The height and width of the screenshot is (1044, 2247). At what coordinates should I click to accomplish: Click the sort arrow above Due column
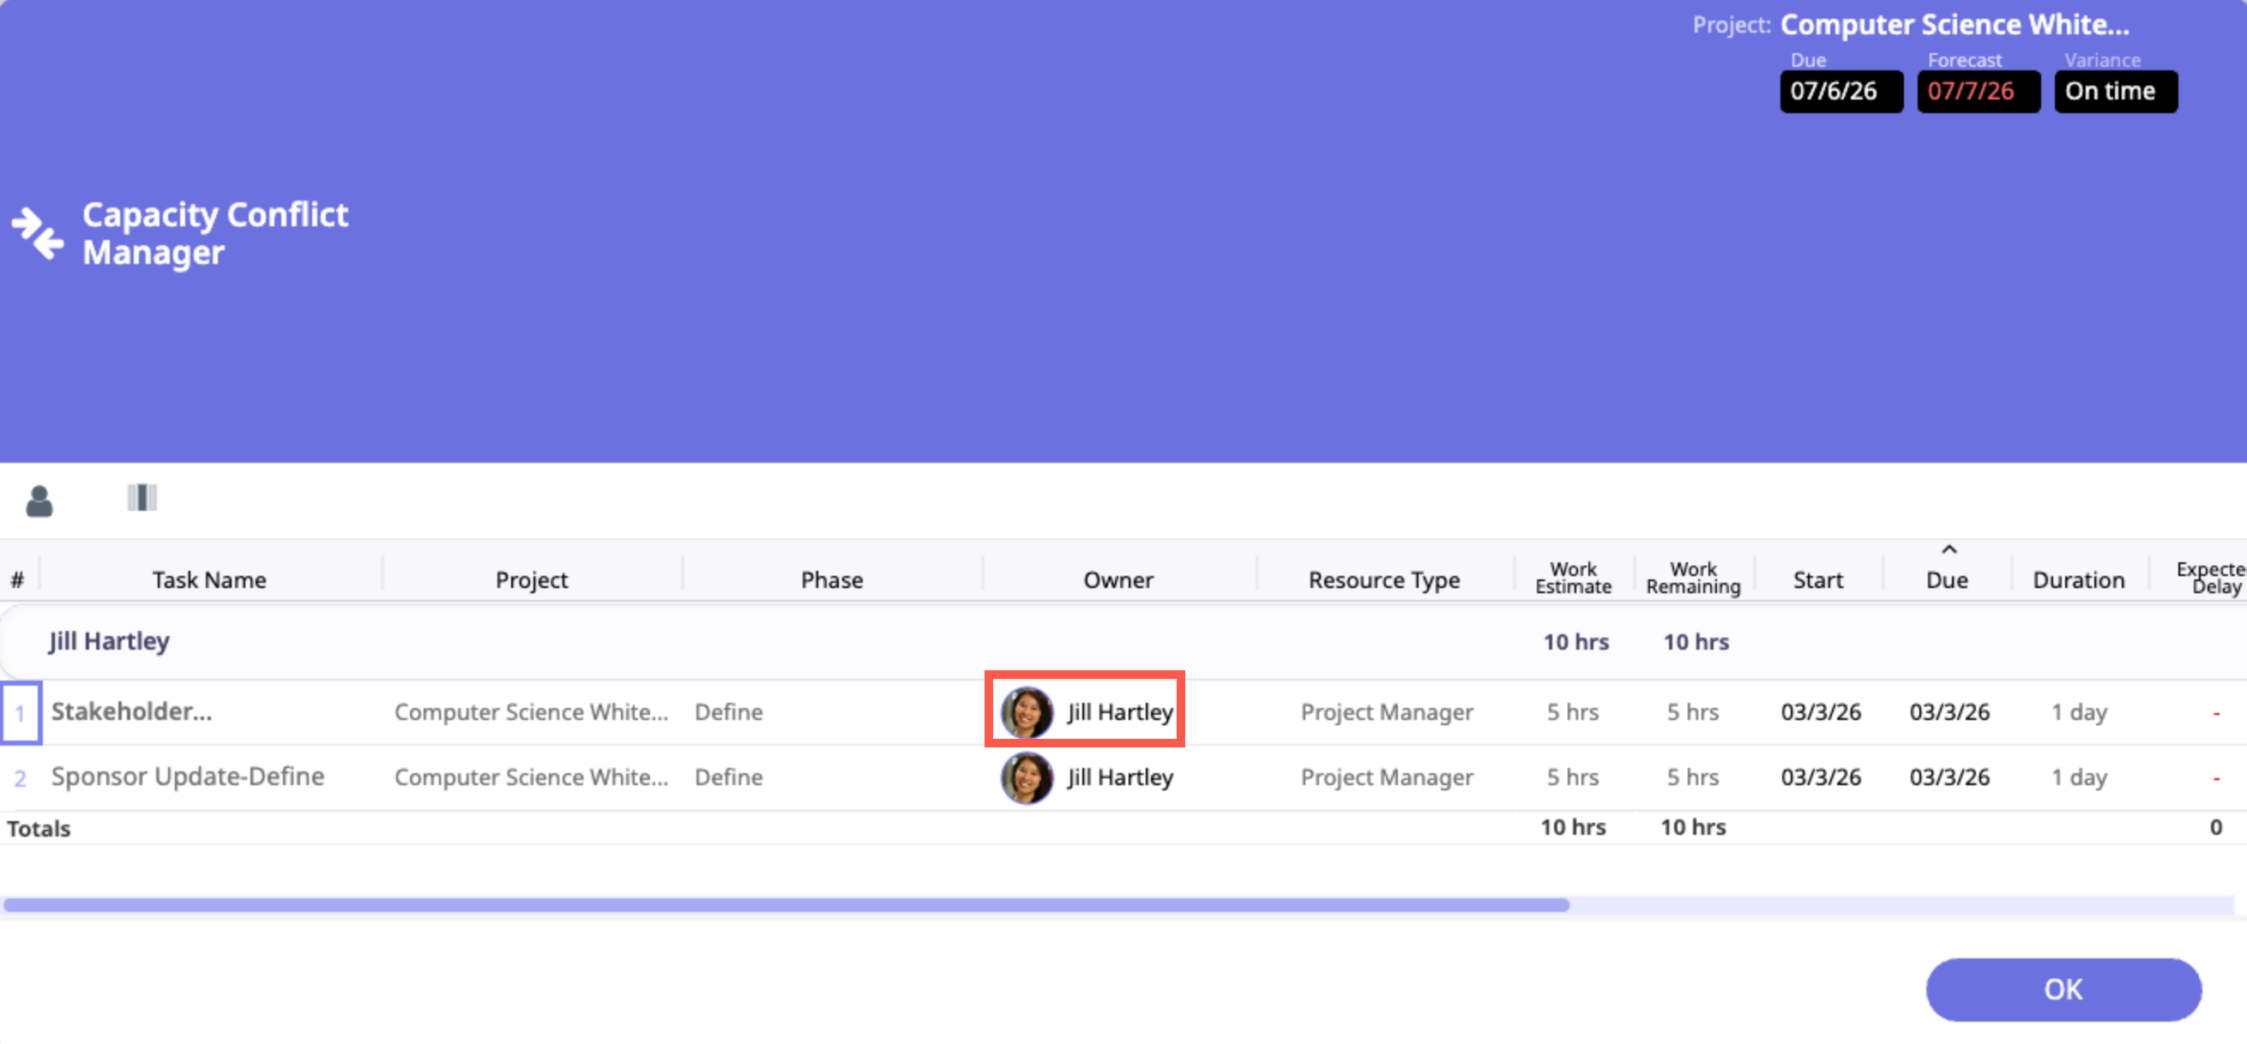1949,550
